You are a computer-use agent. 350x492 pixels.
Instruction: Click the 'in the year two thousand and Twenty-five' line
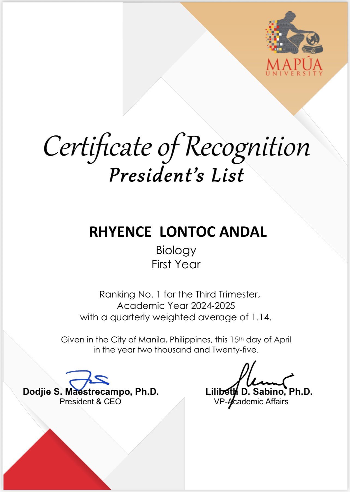[x=176, y=350]
